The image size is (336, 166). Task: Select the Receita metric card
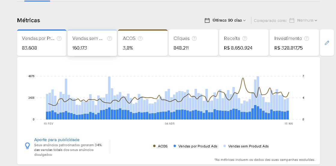pyautogui.click(x=244, y=43)
